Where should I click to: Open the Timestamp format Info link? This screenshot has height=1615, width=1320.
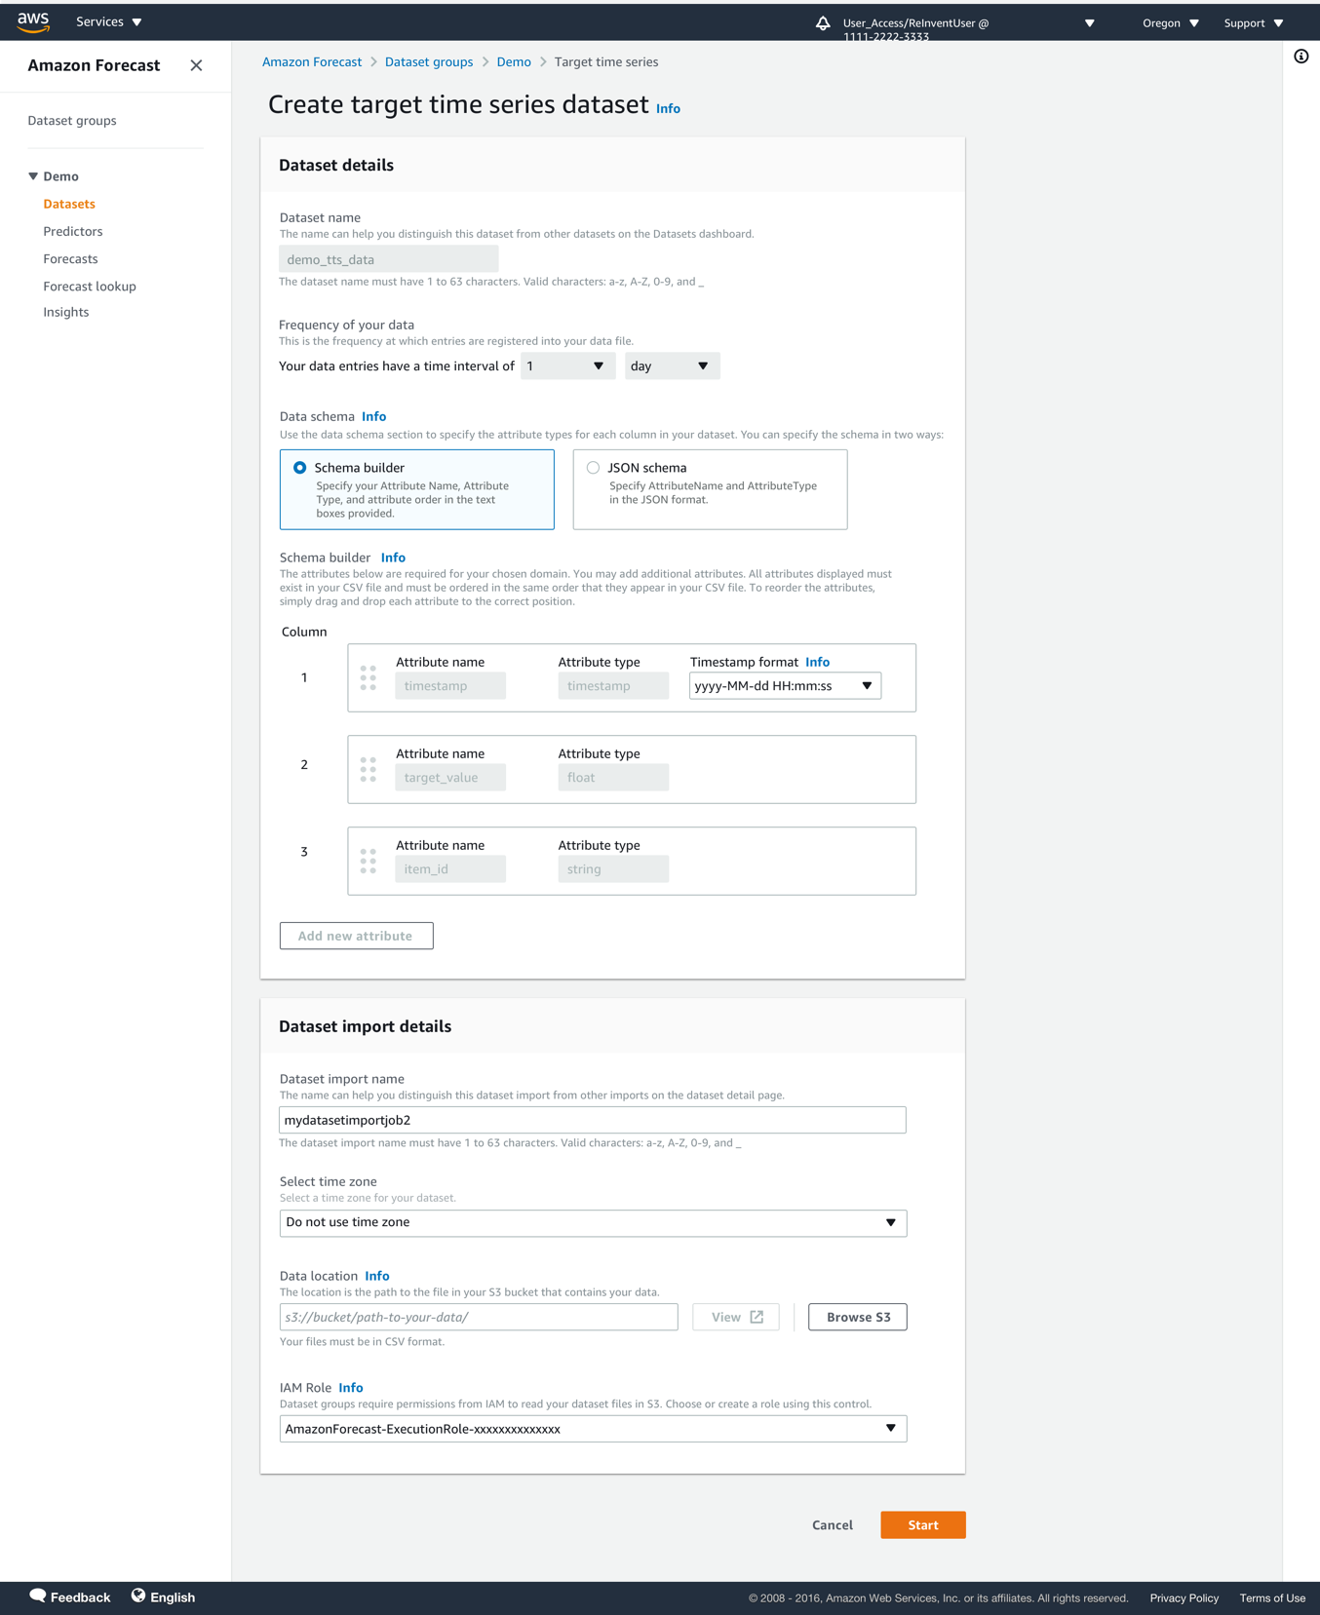click(818, 662)
